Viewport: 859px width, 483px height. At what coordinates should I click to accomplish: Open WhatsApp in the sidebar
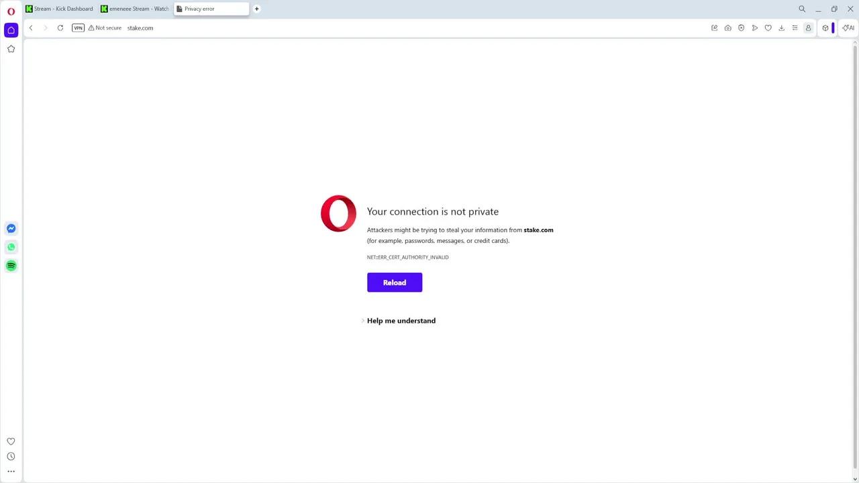point(11,248)
